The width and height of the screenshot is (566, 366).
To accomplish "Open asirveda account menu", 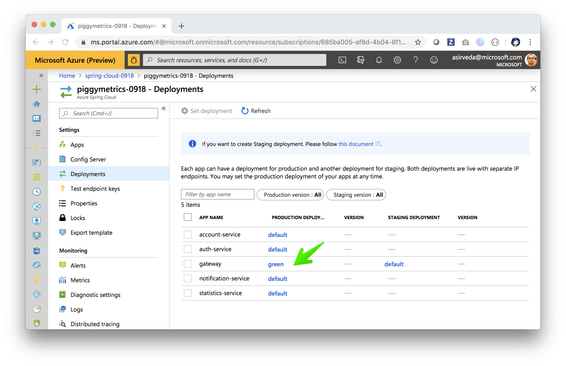I will tap(495, 60).
